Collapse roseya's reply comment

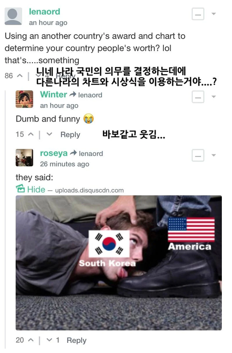198,155
